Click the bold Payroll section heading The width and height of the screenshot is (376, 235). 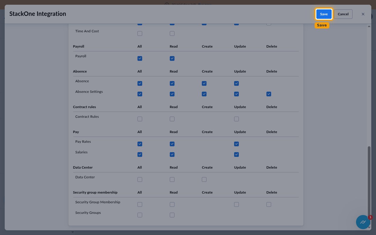point(79,46)
